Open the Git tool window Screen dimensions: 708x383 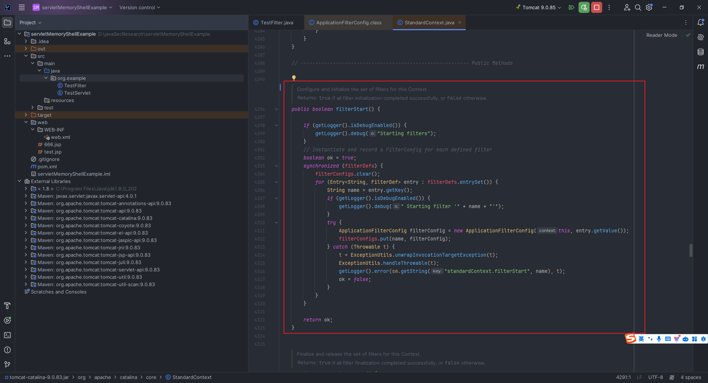click(x=7, y=365)
